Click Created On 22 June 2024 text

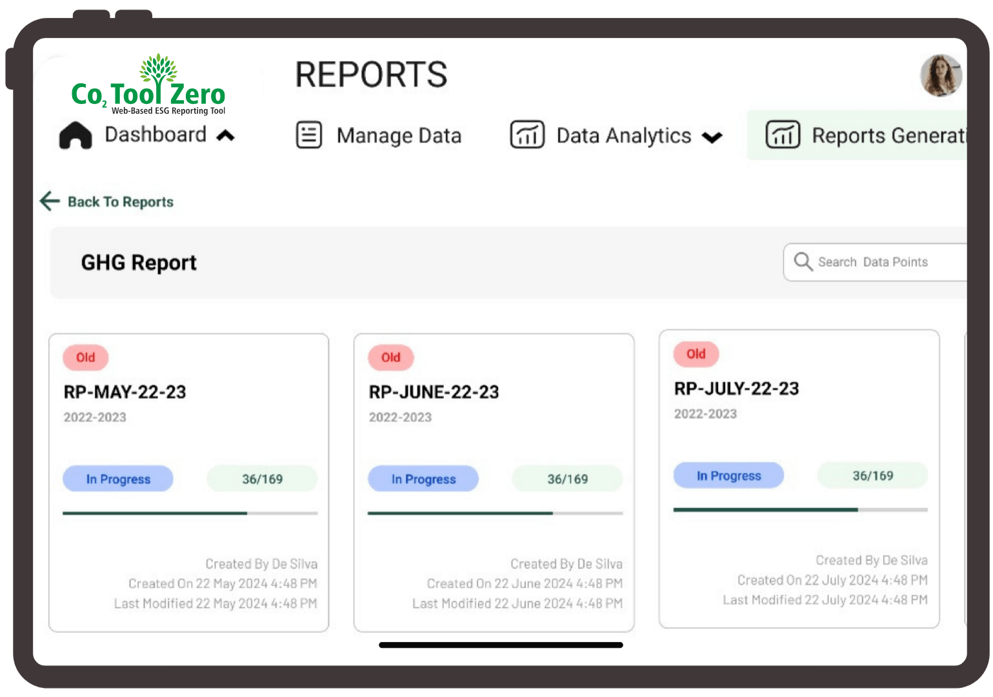coord(525,583)
